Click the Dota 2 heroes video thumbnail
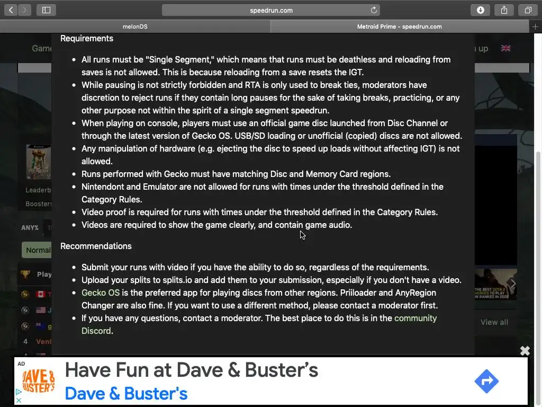The width and height of the screenshot is (542, 407). [x=495, y=284]
